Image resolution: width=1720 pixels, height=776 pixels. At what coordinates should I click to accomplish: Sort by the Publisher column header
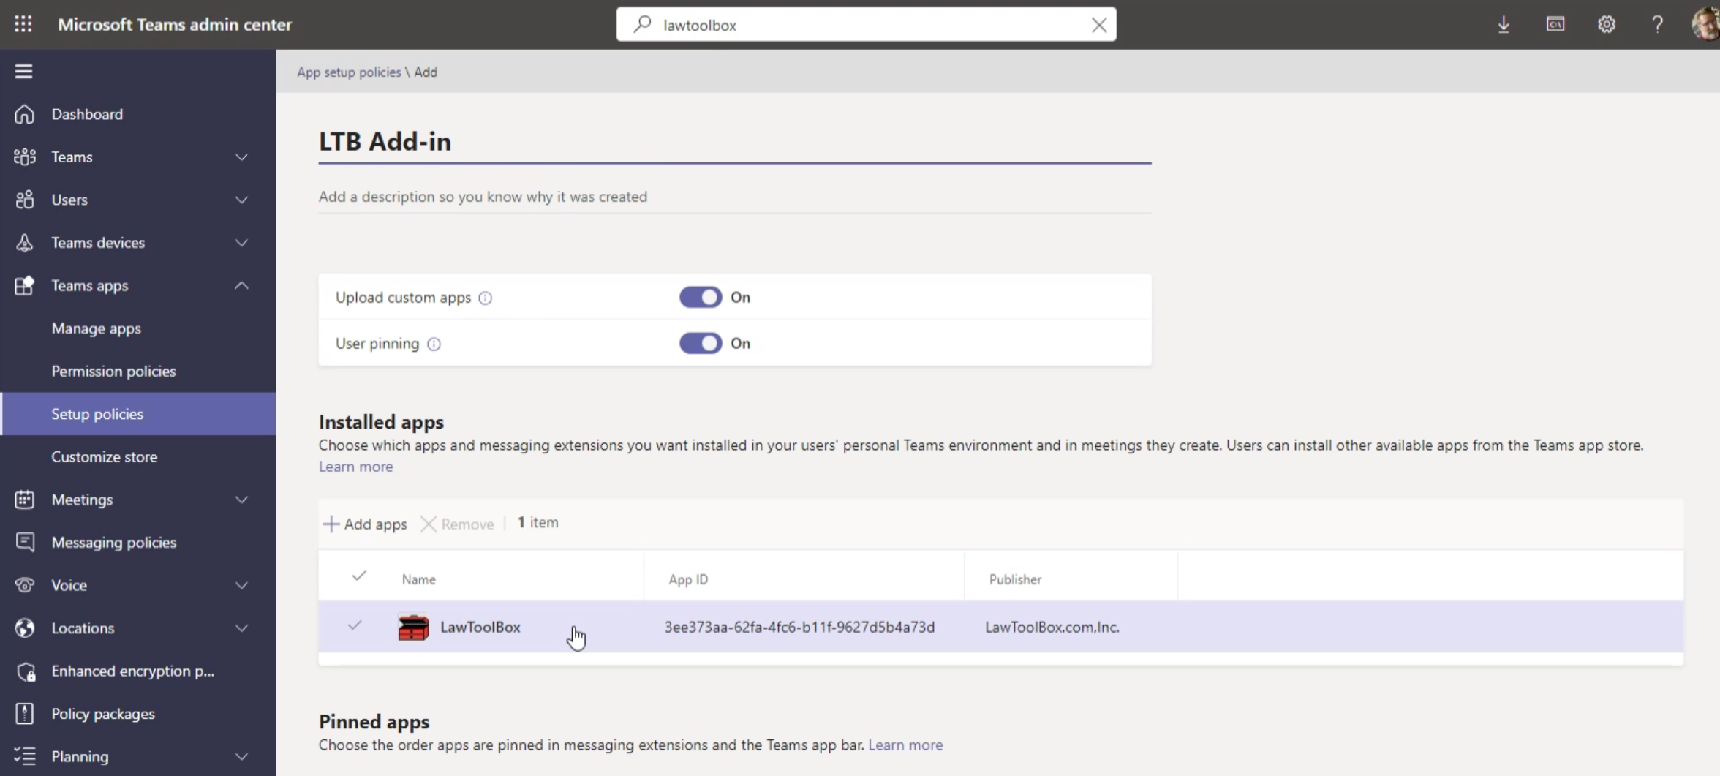[x=1015, y=579]
